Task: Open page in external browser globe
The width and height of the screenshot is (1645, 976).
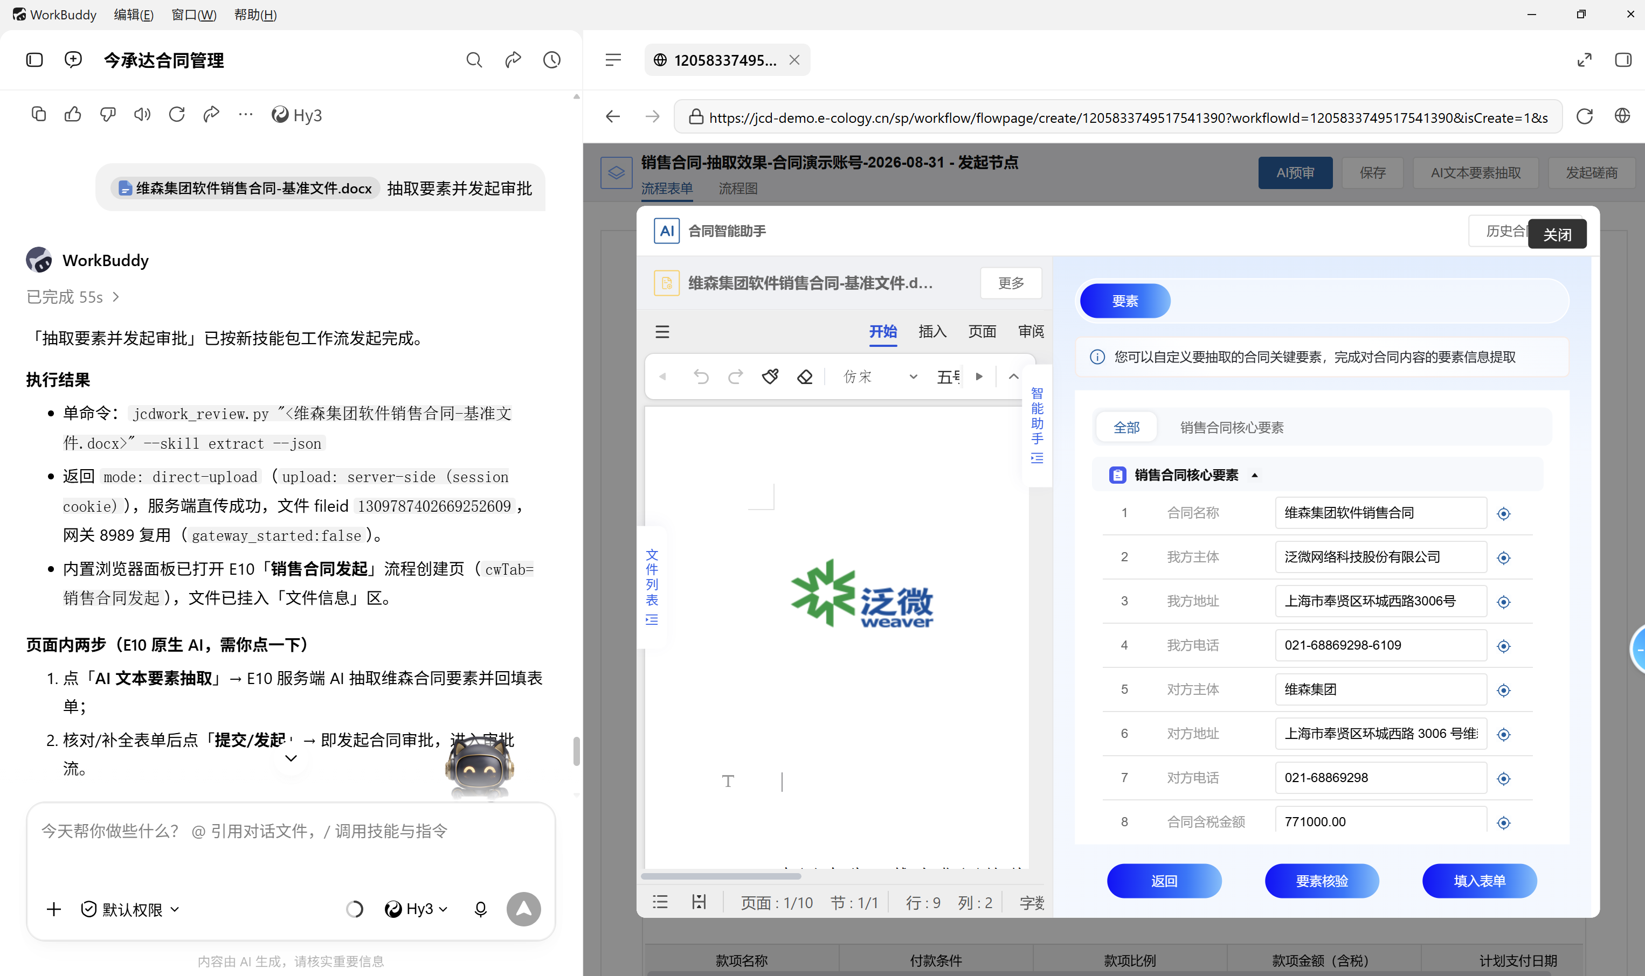Action: (1622, 116)
